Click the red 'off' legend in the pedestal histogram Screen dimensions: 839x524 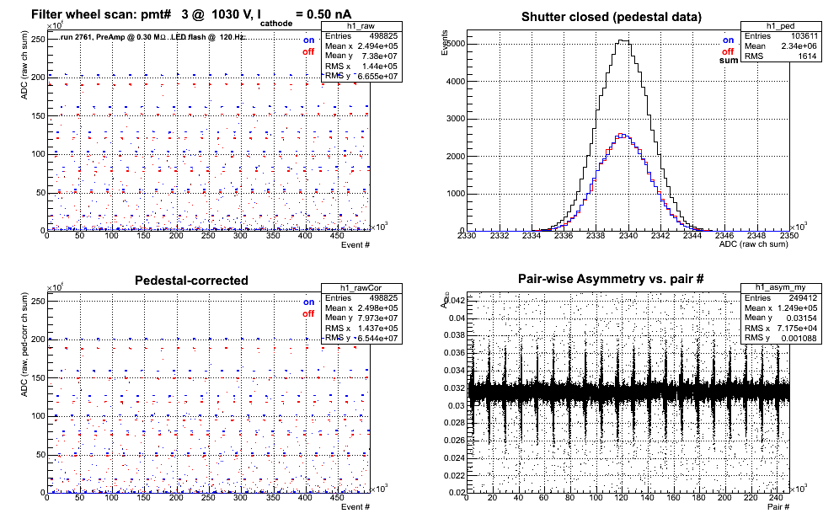click(728, 51)
